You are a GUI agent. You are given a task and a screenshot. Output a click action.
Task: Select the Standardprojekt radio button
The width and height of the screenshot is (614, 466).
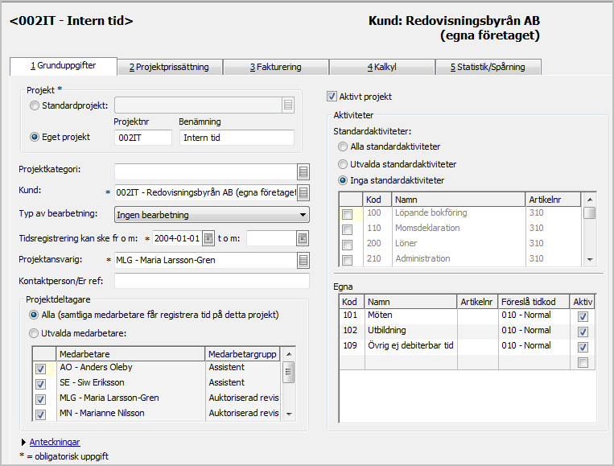pyautogui.click(x=35, y=105)
